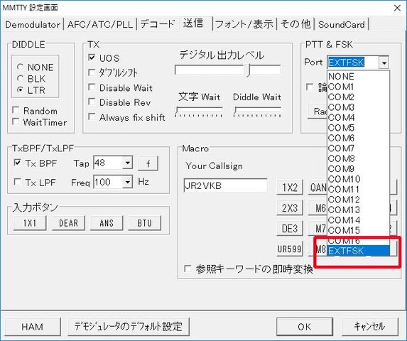Choose COM15 in the Port list
407x341 pixels.
coord(358,230)
